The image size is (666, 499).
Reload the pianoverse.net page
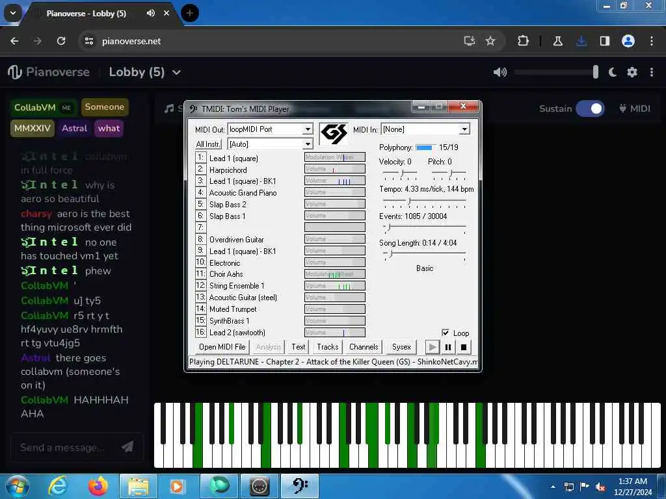(x=61, y=41)
